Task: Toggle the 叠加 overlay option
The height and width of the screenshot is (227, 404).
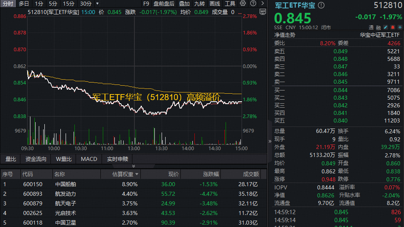Action: pos(184,4)
